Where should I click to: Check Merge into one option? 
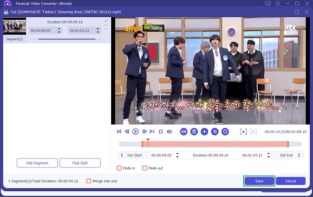[89, 181]
